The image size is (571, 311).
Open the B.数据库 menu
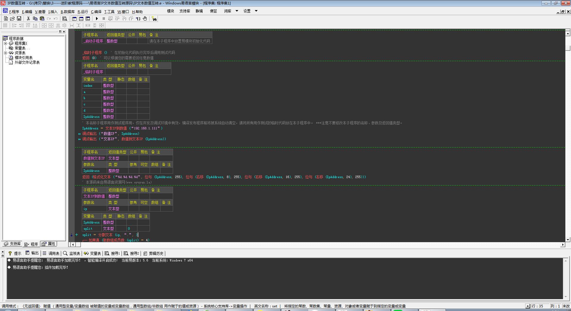68,12
